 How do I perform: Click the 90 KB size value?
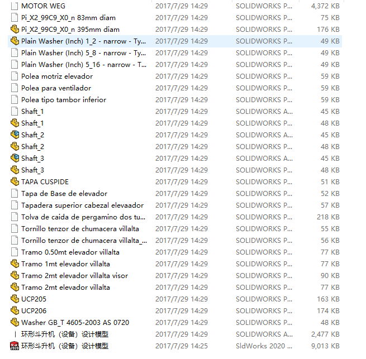(330, 275)
